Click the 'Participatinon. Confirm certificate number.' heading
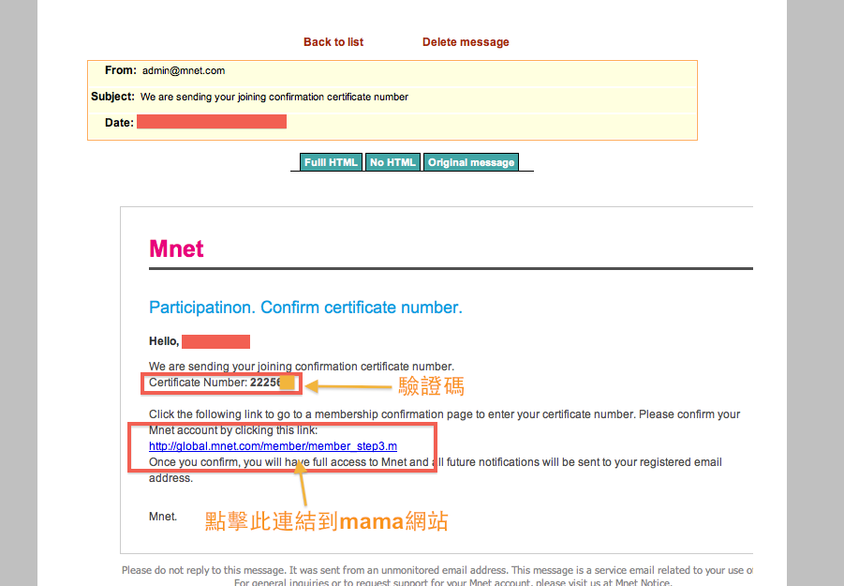Screen dimensions: 844x586 pyautogui.click(x=305, y=307)
